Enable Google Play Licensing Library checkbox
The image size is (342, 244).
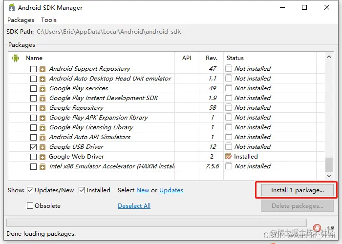33,128
